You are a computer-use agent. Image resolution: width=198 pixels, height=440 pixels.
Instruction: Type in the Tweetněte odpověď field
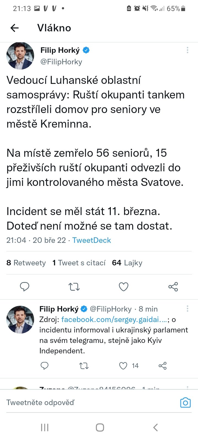(82, 403)
